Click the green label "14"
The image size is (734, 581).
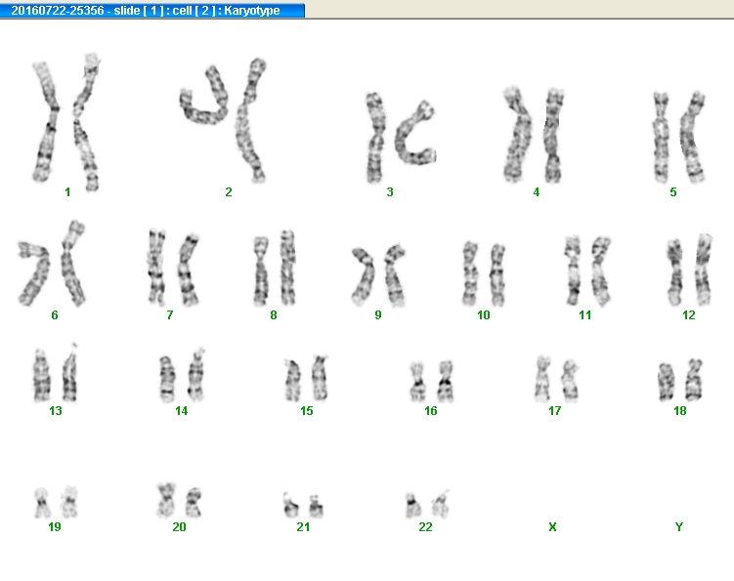[181, 411]
